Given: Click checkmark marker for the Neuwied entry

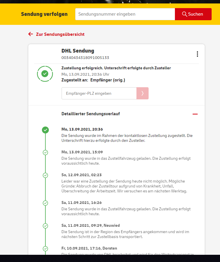Looking at the screenshot, I should tap(45, 226).
